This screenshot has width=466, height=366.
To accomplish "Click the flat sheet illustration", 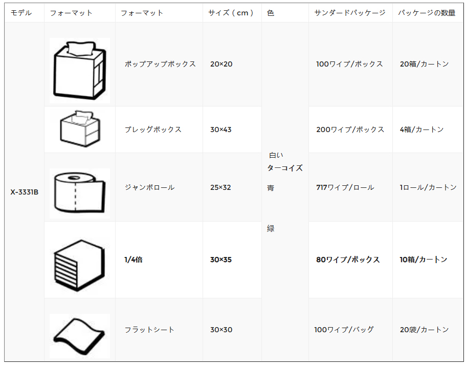I will (80, 336).
